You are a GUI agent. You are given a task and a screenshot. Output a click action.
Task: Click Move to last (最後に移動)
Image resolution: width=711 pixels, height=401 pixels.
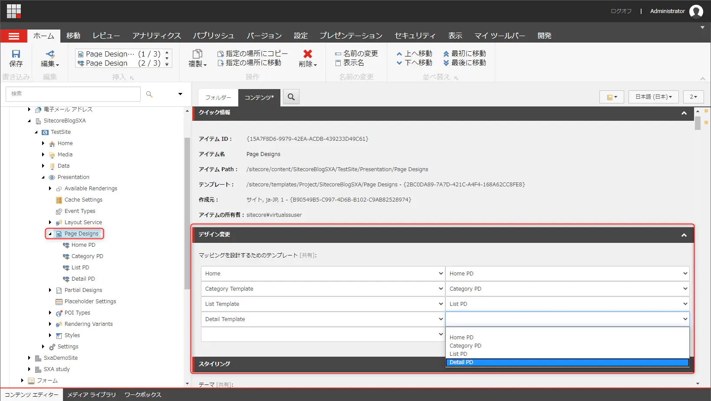(x=464, y=63)
